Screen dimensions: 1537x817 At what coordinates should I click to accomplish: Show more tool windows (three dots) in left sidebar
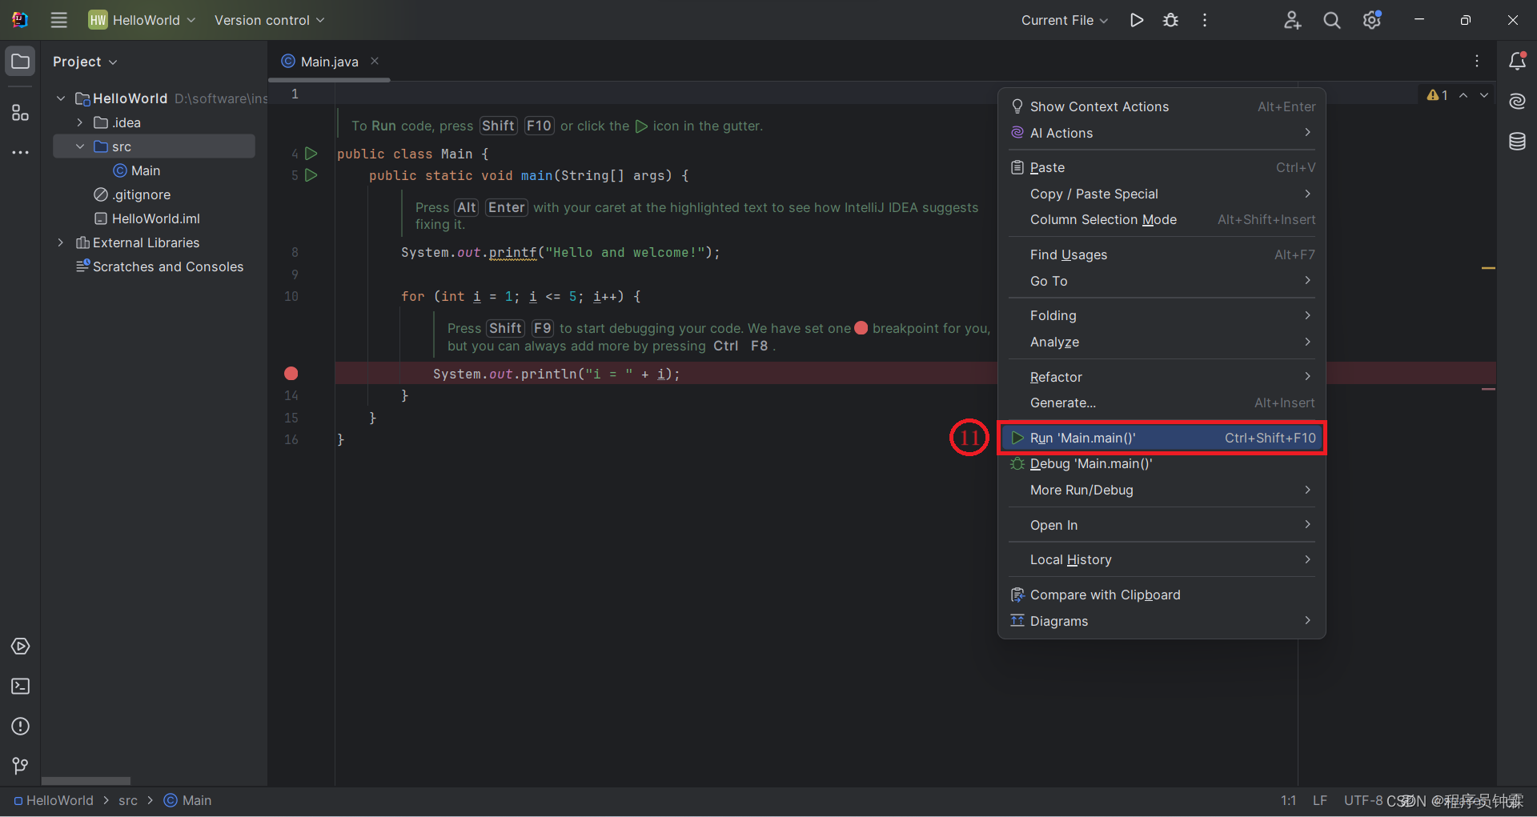(x=20, y=152)
